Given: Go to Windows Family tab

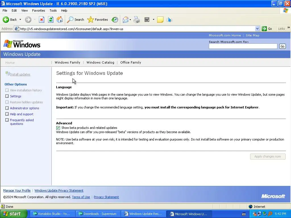Looking at the screenshot, I should pyautogui.click(x=67, y=62).
